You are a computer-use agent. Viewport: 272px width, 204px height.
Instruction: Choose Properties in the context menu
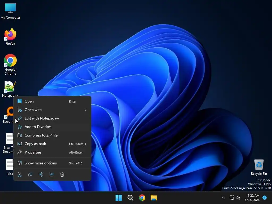click(x=52, y=152)
